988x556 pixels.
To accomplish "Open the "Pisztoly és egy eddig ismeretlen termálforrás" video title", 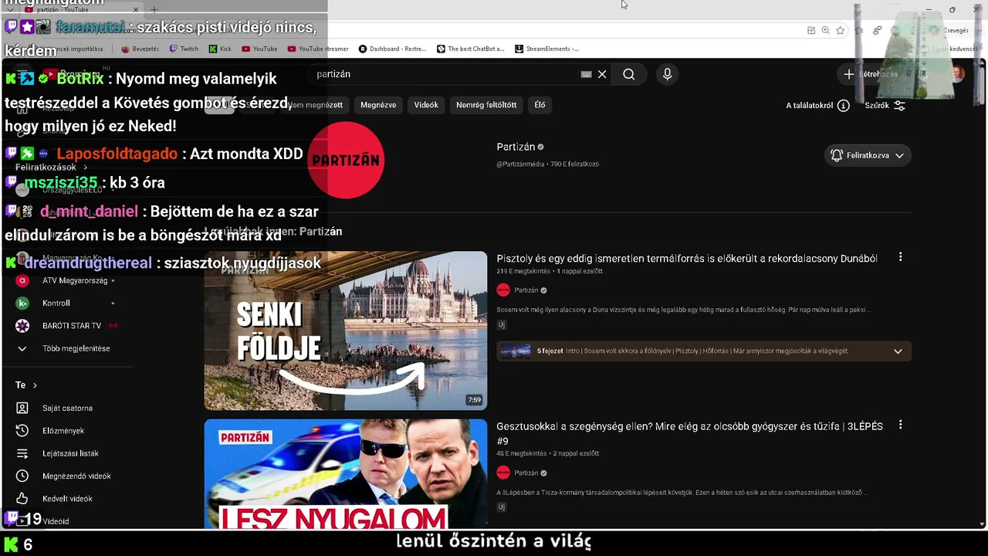I will tap(687, 259).
